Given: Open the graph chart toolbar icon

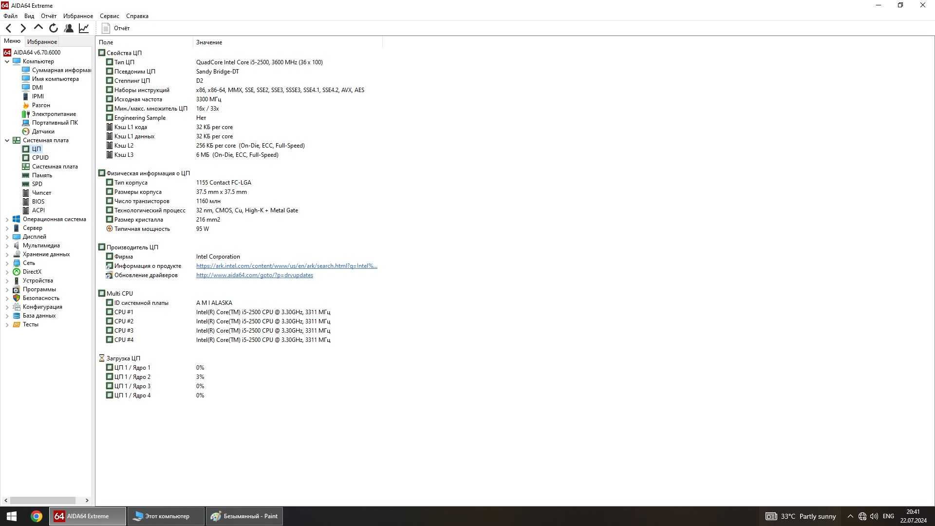Looking at the screenshot, I should pos(84,28).
